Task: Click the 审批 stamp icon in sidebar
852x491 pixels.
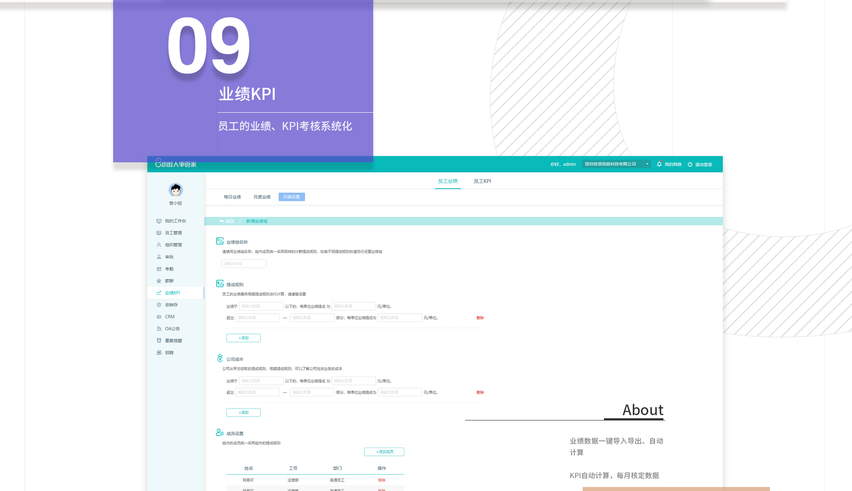Action: pyautogui.click(x=159, y=257)
